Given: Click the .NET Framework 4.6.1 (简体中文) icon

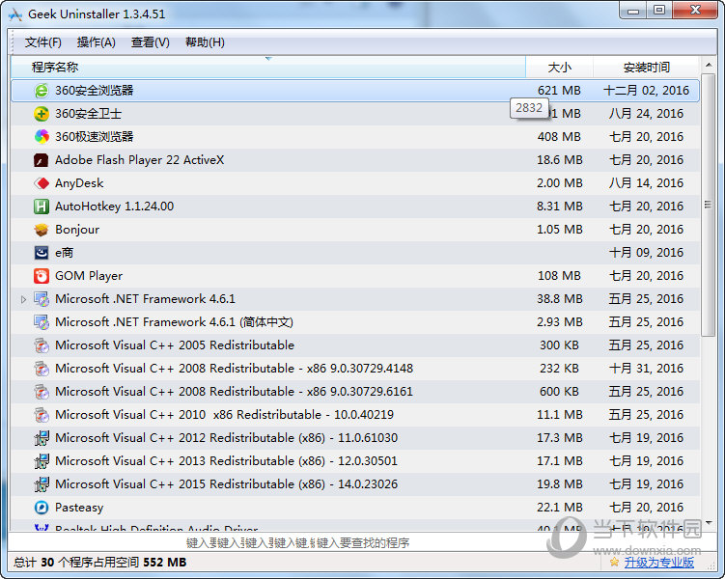Looking at the screenshot, I should click(42, 322).
